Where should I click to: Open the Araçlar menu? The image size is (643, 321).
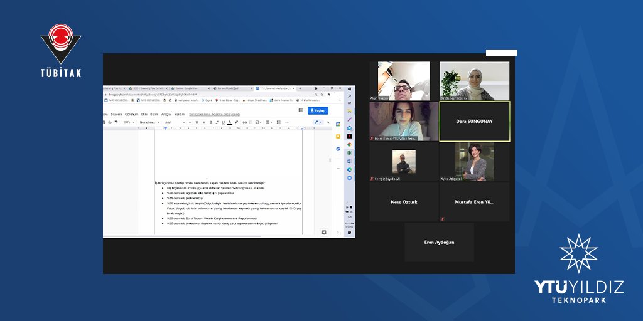pos(166,114)
